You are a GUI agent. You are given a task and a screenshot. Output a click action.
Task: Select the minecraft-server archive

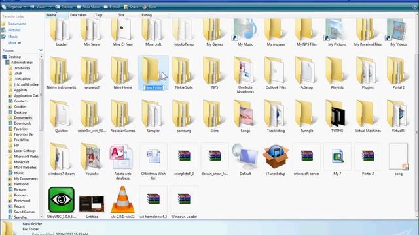tap(306, 159)
